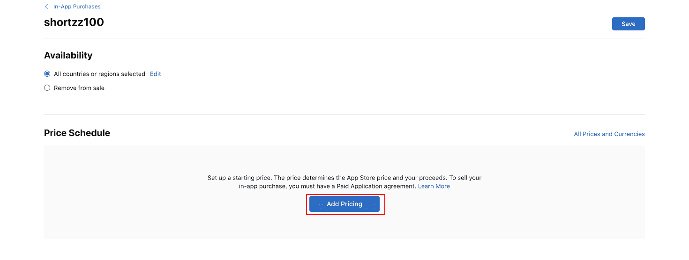Open All Prices and Currencies
Screen dimensions: 689x260
click(609, 134)
